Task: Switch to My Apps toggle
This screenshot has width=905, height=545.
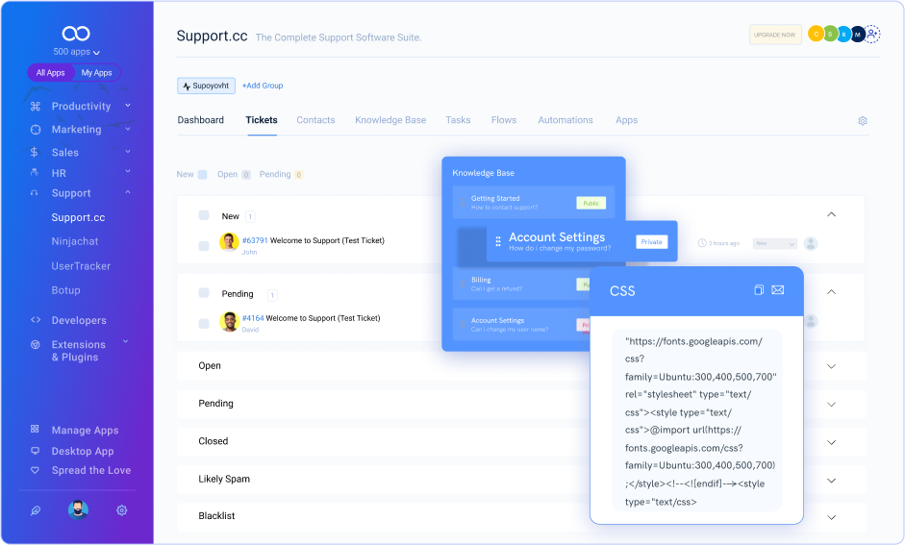Action: pos(96,73)
